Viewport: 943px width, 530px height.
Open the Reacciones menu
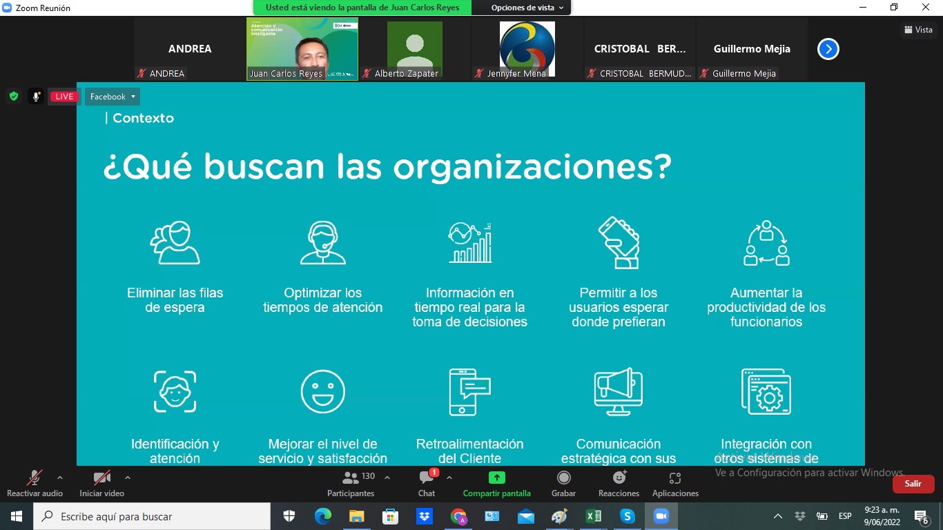pyautogui.click(x=619, y=483)
